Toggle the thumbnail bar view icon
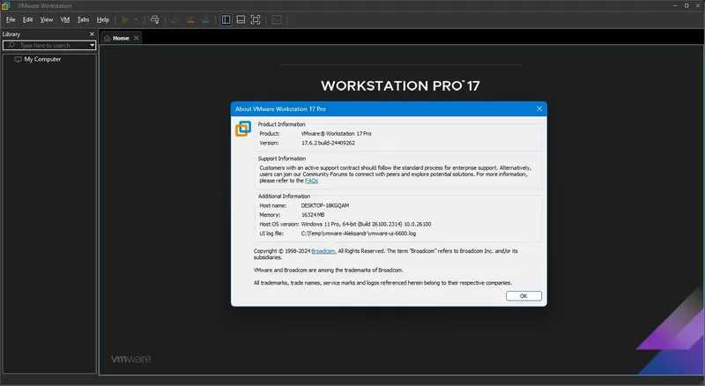Image resolution: width=705 pixels, height=386 pixels. coord(241,19)
